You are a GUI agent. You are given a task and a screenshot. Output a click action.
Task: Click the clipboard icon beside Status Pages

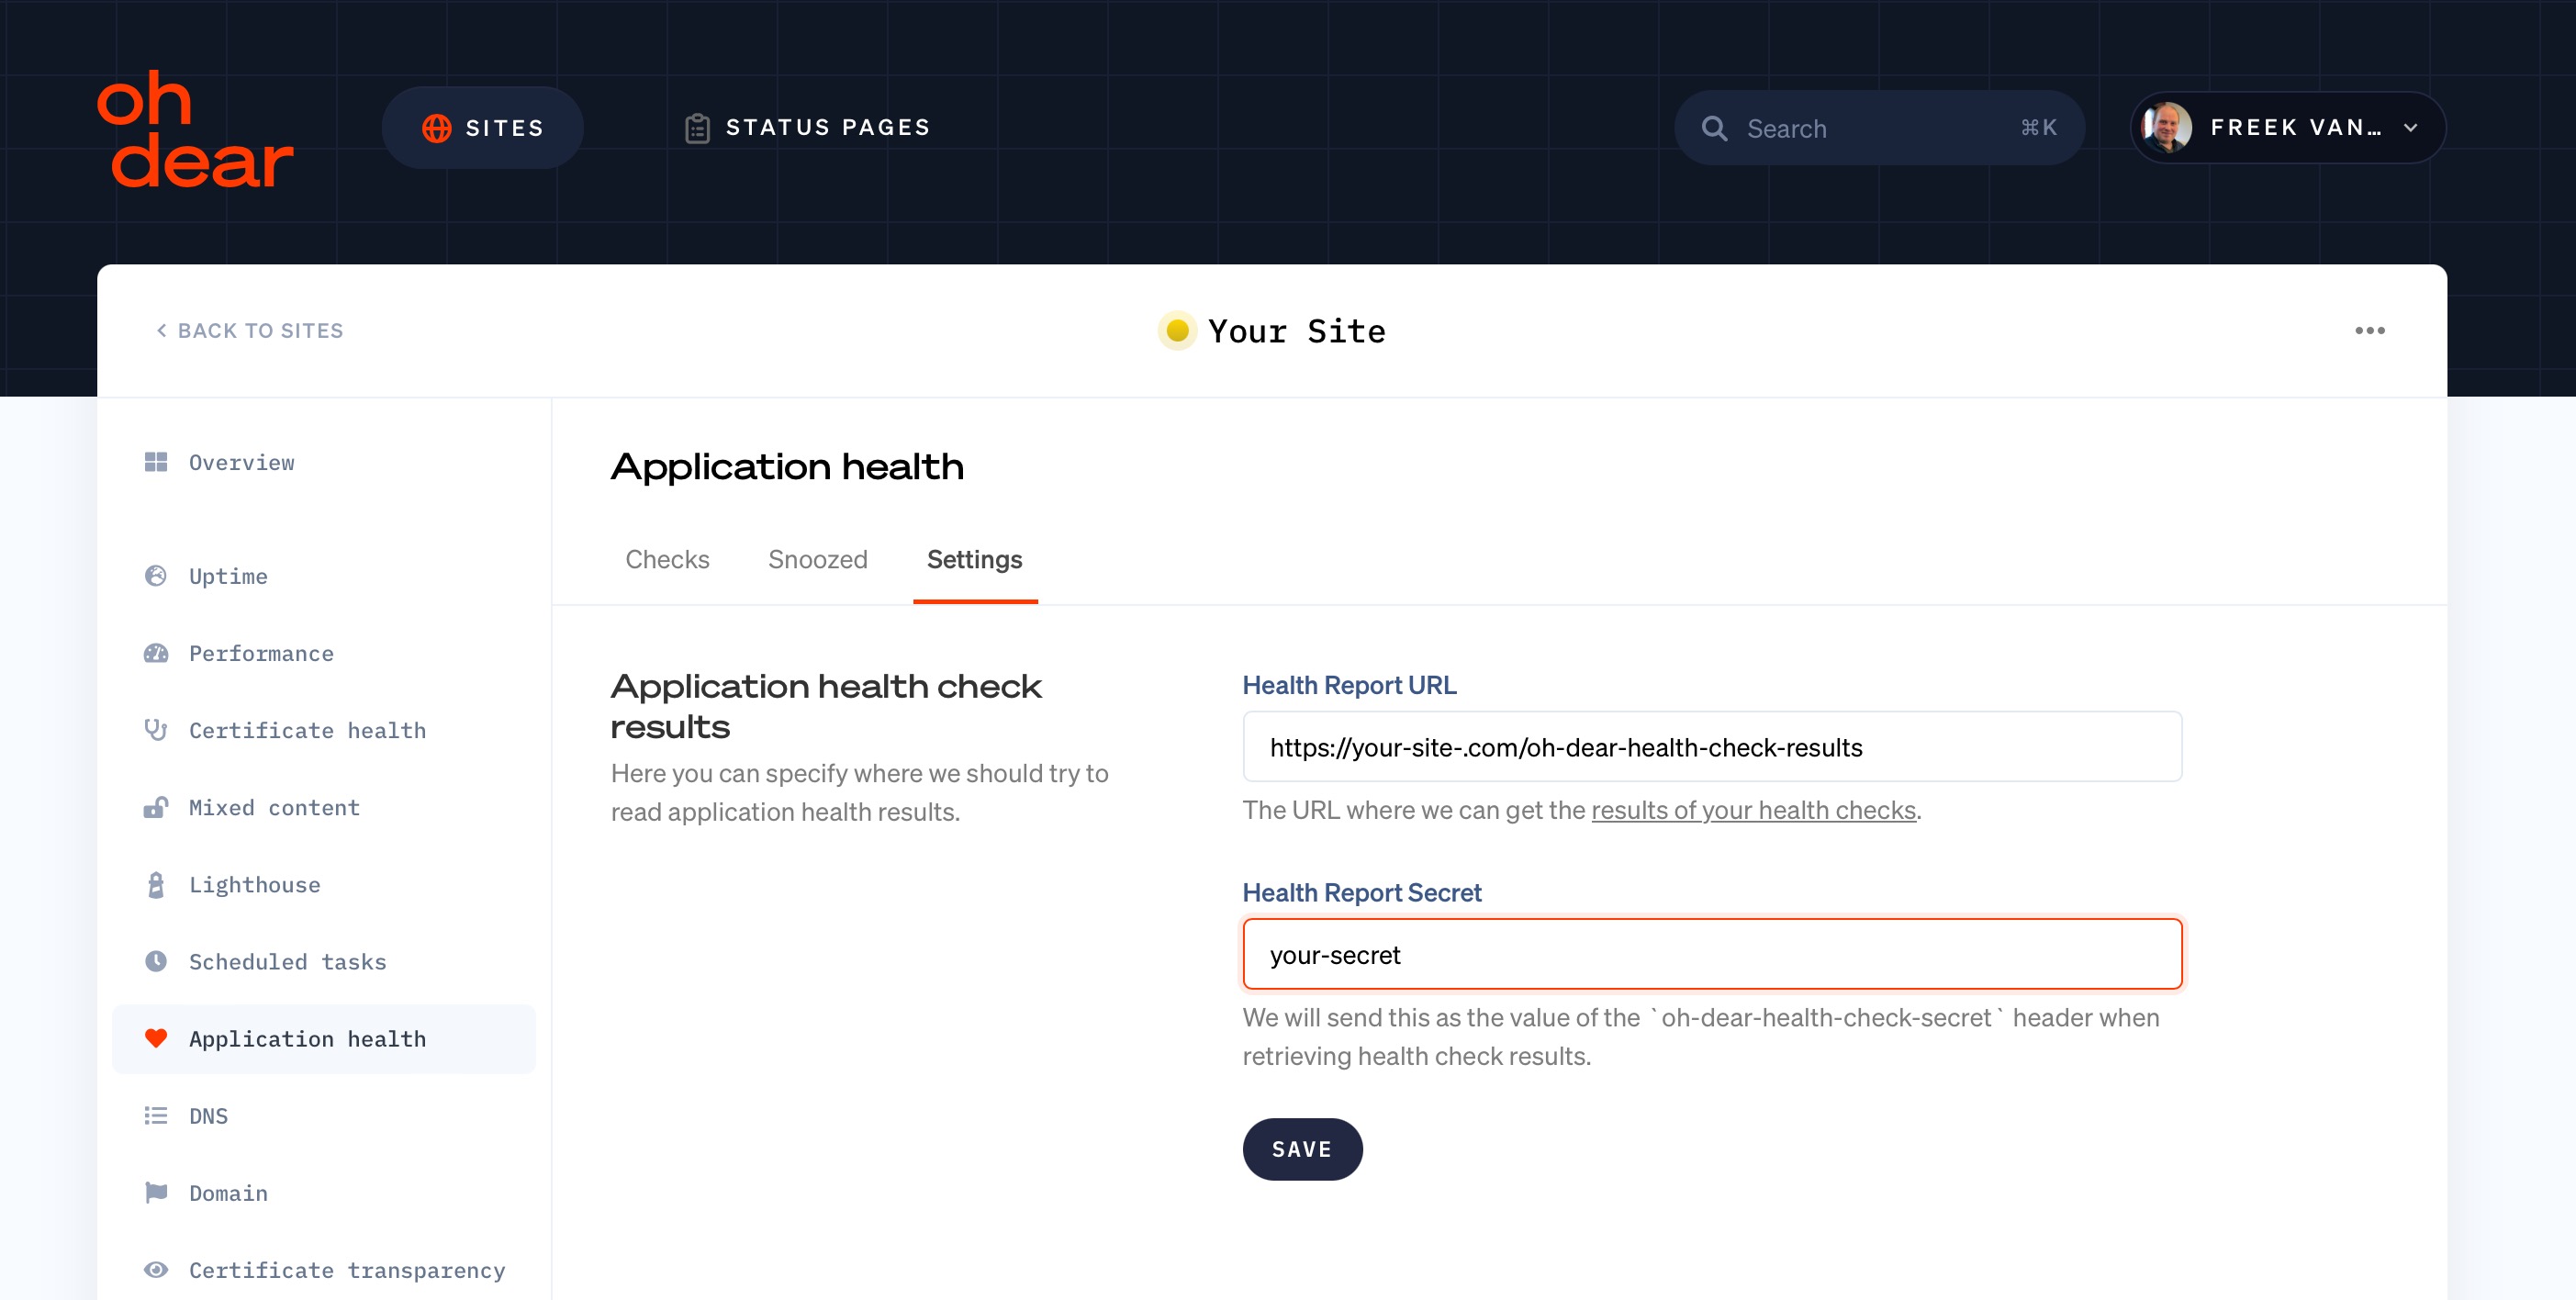coord(697,128)
